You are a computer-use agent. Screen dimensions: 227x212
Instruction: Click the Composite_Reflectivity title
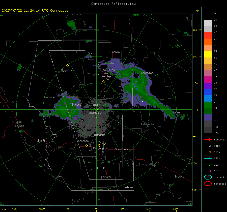pyautogui.click(x=113, y=4)
